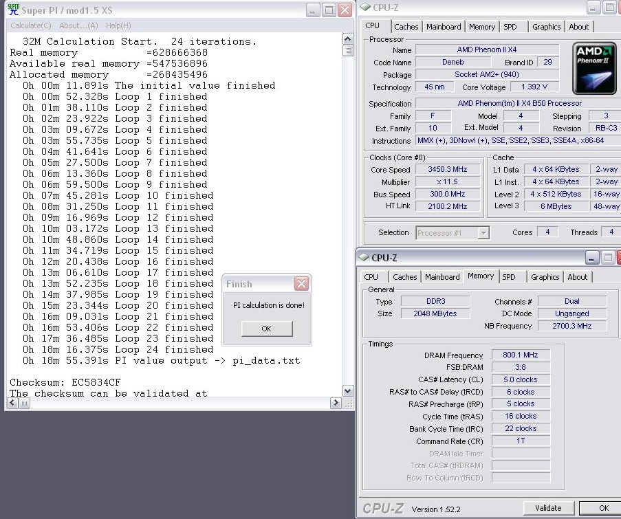Click the FSB:DRAM value 3:8
621x519 pixels.
pyautogui.click(x=521, y=367)
